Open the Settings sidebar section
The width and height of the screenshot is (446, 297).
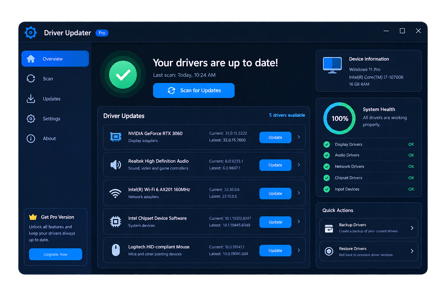point(55,119)
